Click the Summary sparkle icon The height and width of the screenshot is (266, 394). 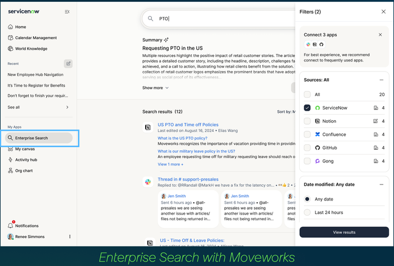click(166, 40)
